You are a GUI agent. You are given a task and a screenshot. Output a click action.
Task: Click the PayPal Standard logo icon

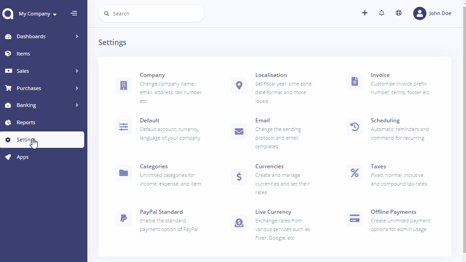[124, 218]
